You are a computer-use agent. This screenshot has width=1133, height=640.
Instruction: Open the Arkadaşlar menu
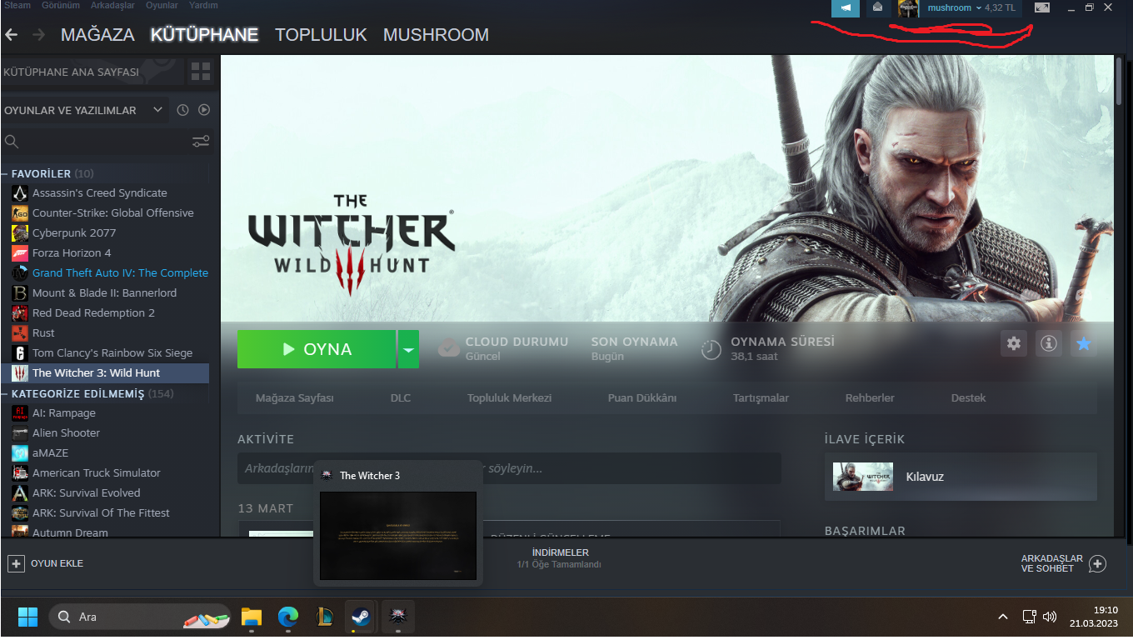[x=113, y=5]
